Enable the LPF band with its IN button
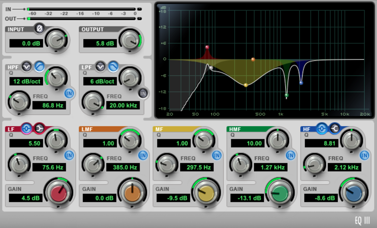 [x=143, y=93]
